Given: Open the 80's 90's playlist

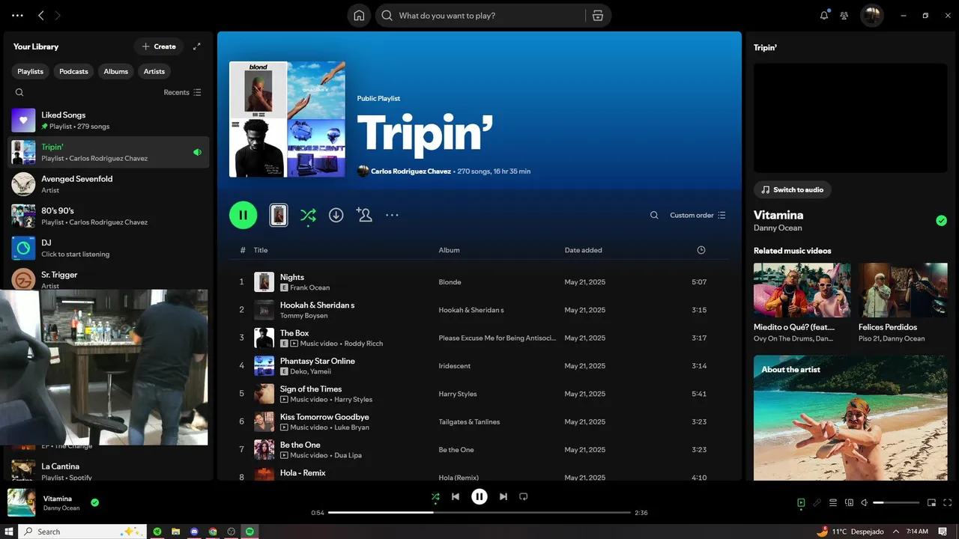Looking at the screenshot, I should coord(109,216).
